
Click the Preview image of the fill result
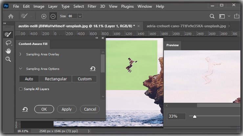click(x=202, y=76)
